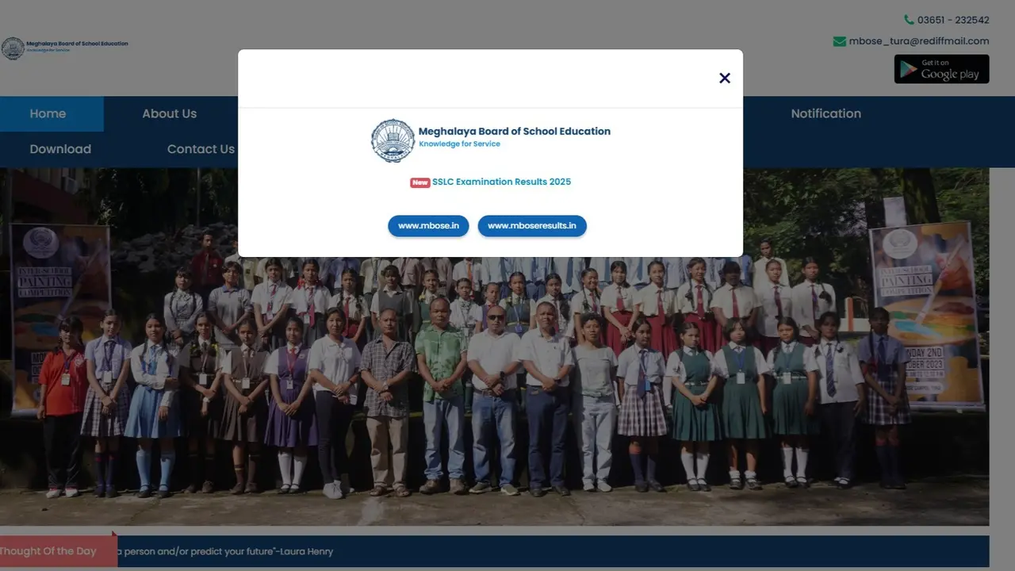Go to the Home menu item
Viewport: 1015px width, 571px height.
click(48, 113)
